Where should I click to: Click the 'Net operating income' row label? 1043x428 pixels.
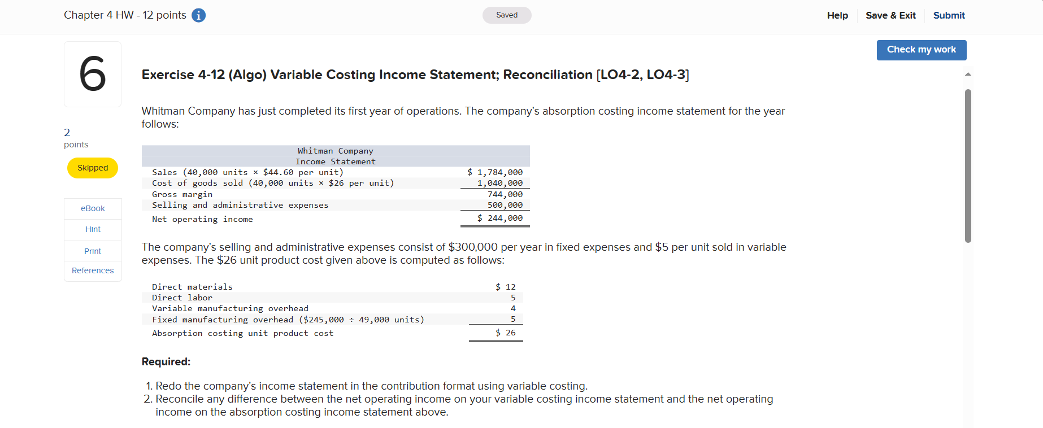[x=202, y=219]
